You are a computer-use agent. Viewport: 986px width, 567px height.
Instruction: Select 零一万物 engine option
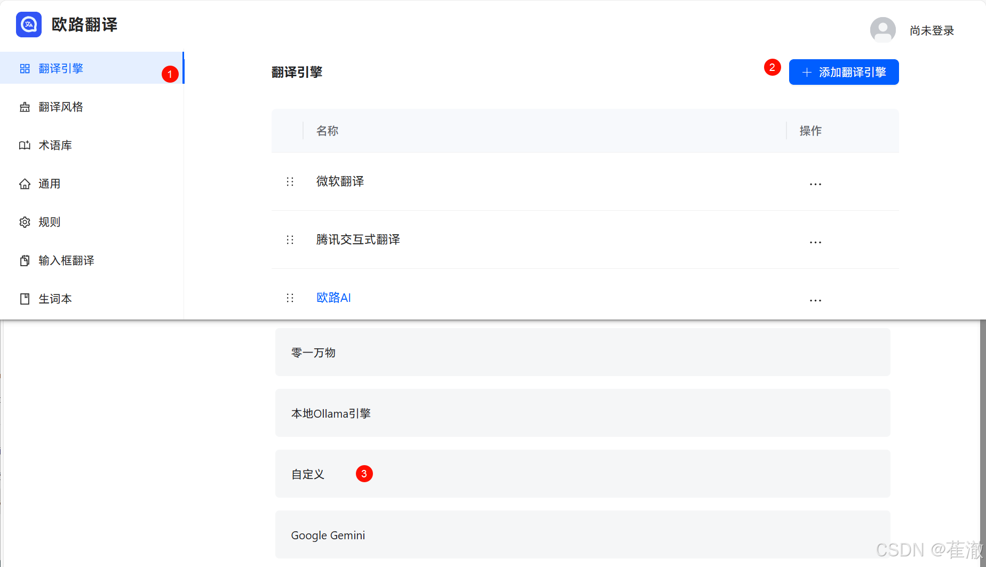tap(583, 352)
